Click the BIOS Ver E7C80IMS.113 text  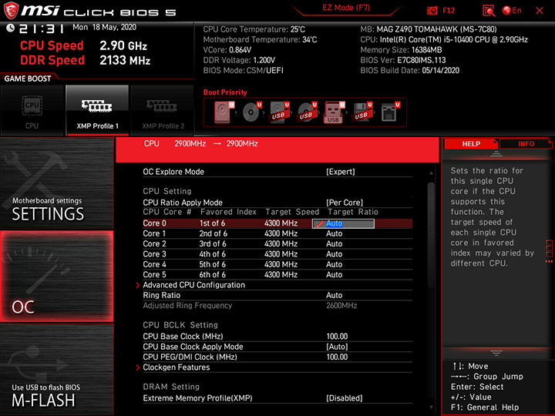point(403,60)
